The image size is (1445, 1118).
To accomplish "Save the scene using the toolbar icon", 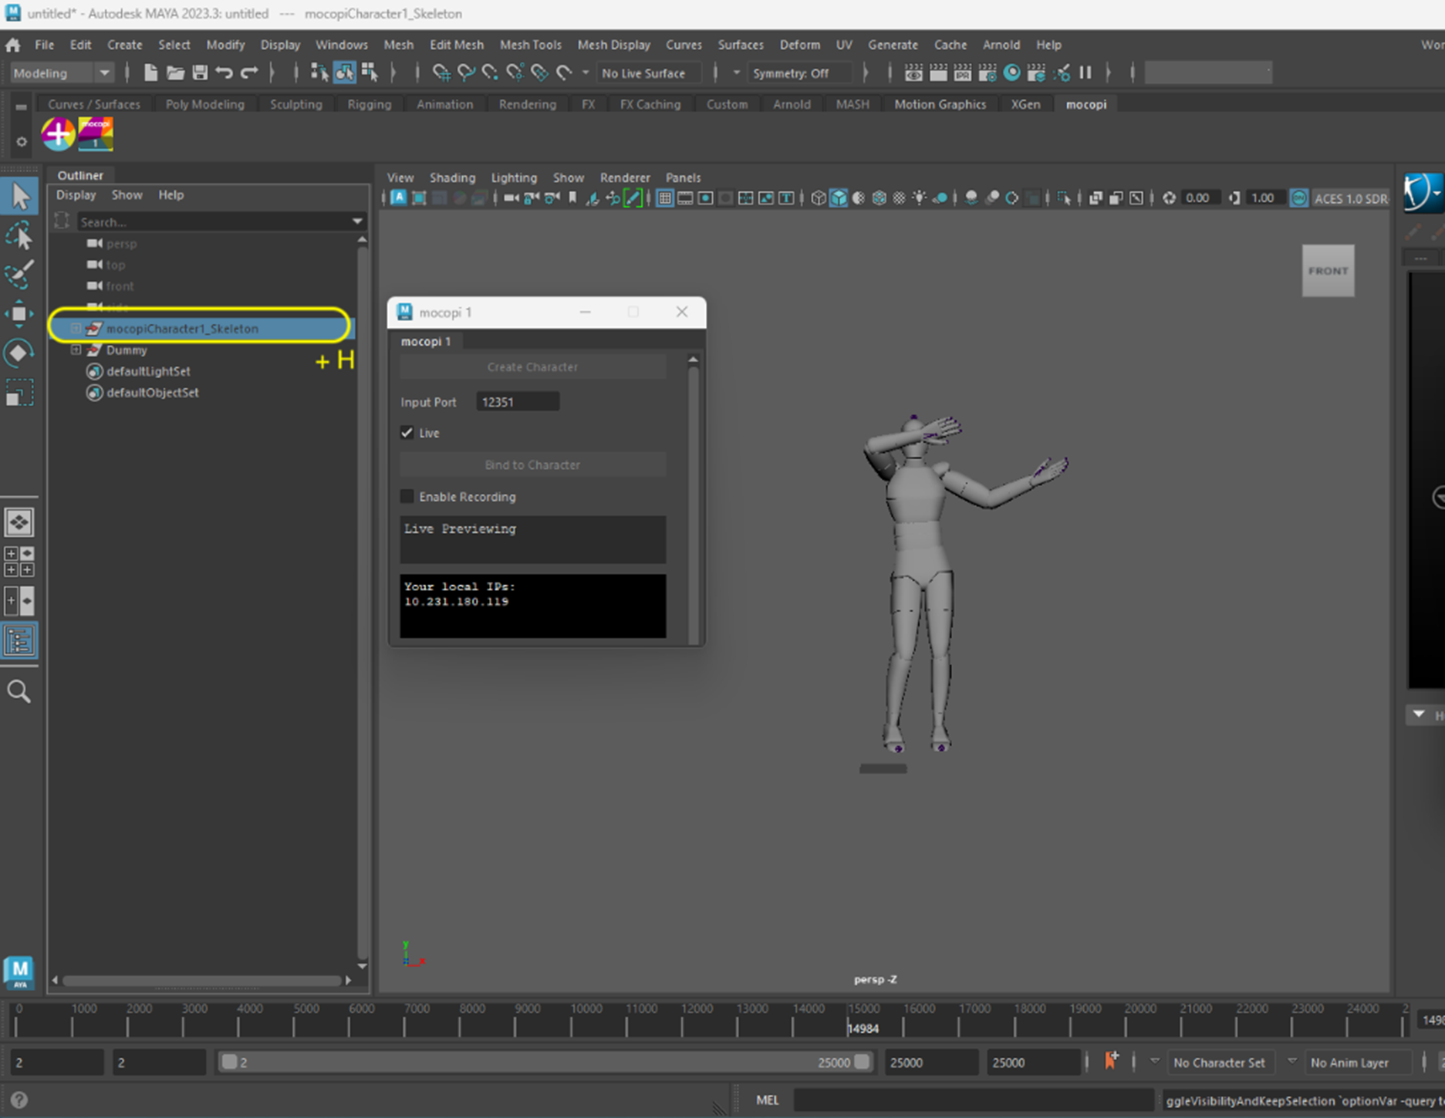I will (200, 73).
